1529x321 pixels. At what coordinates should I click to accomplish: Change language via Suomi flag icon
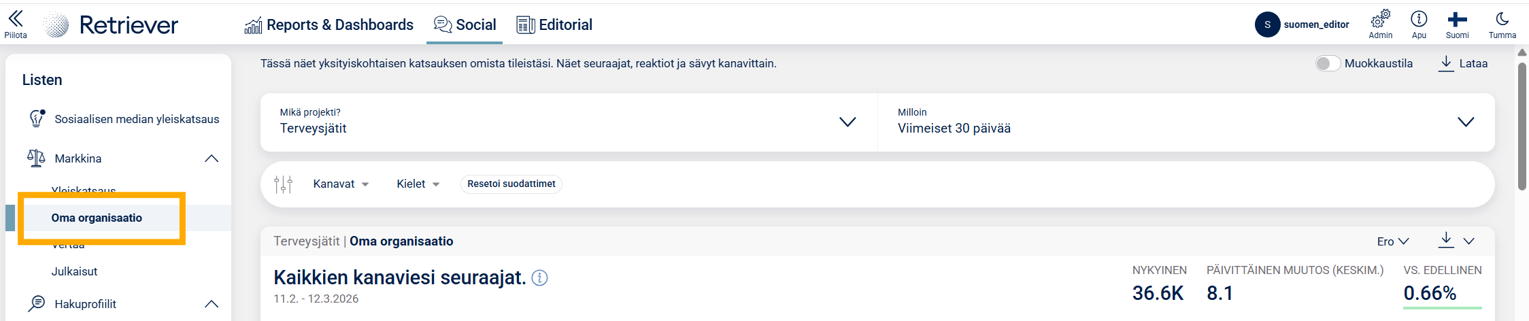pyautogui.click(x=1457, y=19)
